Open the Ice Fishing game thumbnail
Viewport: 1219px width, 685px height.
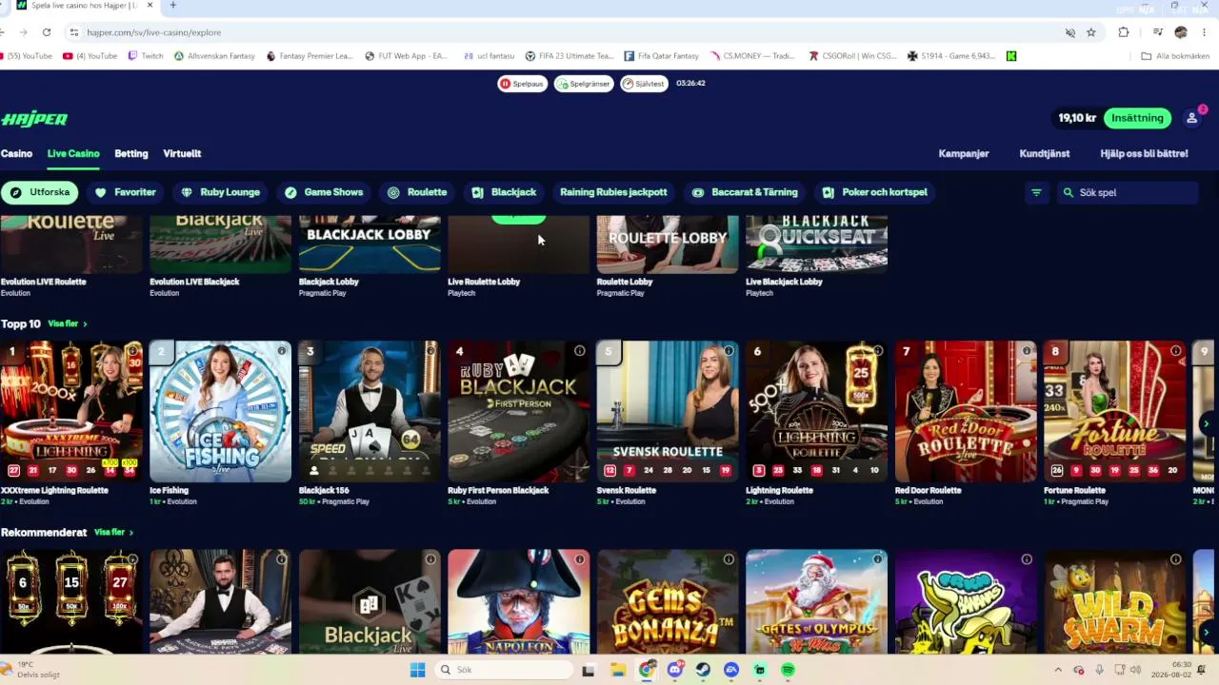click(x=220, y=411)
